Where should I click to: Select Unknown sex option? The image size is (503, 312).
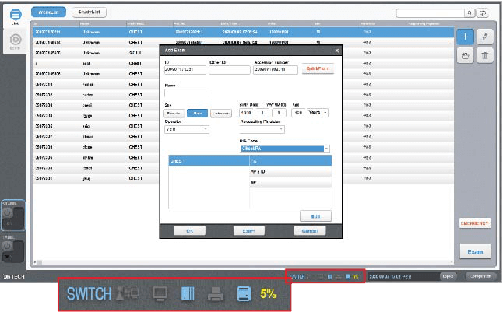[220, 113]
